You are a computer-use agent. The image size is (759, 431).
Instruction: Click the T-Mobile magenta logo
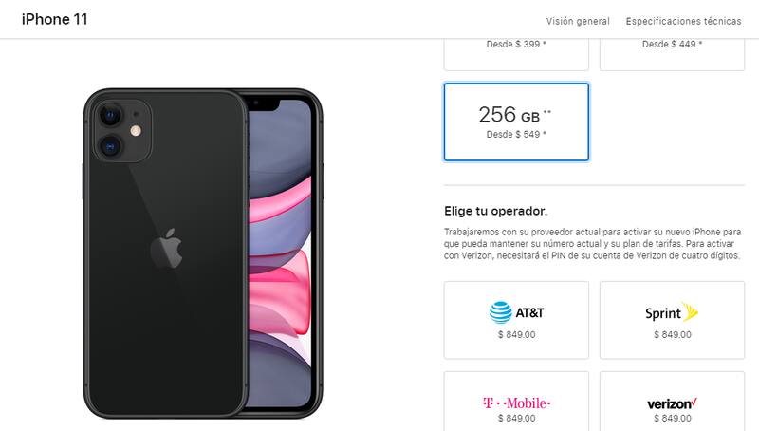click(516, 403)
